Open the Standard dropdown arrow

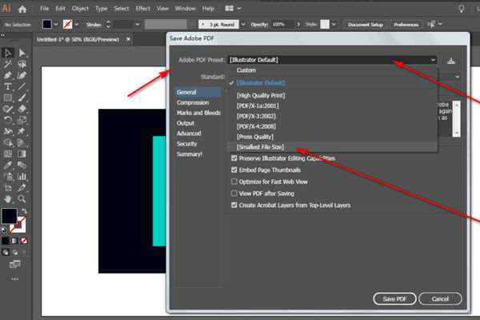click(458, 77)
